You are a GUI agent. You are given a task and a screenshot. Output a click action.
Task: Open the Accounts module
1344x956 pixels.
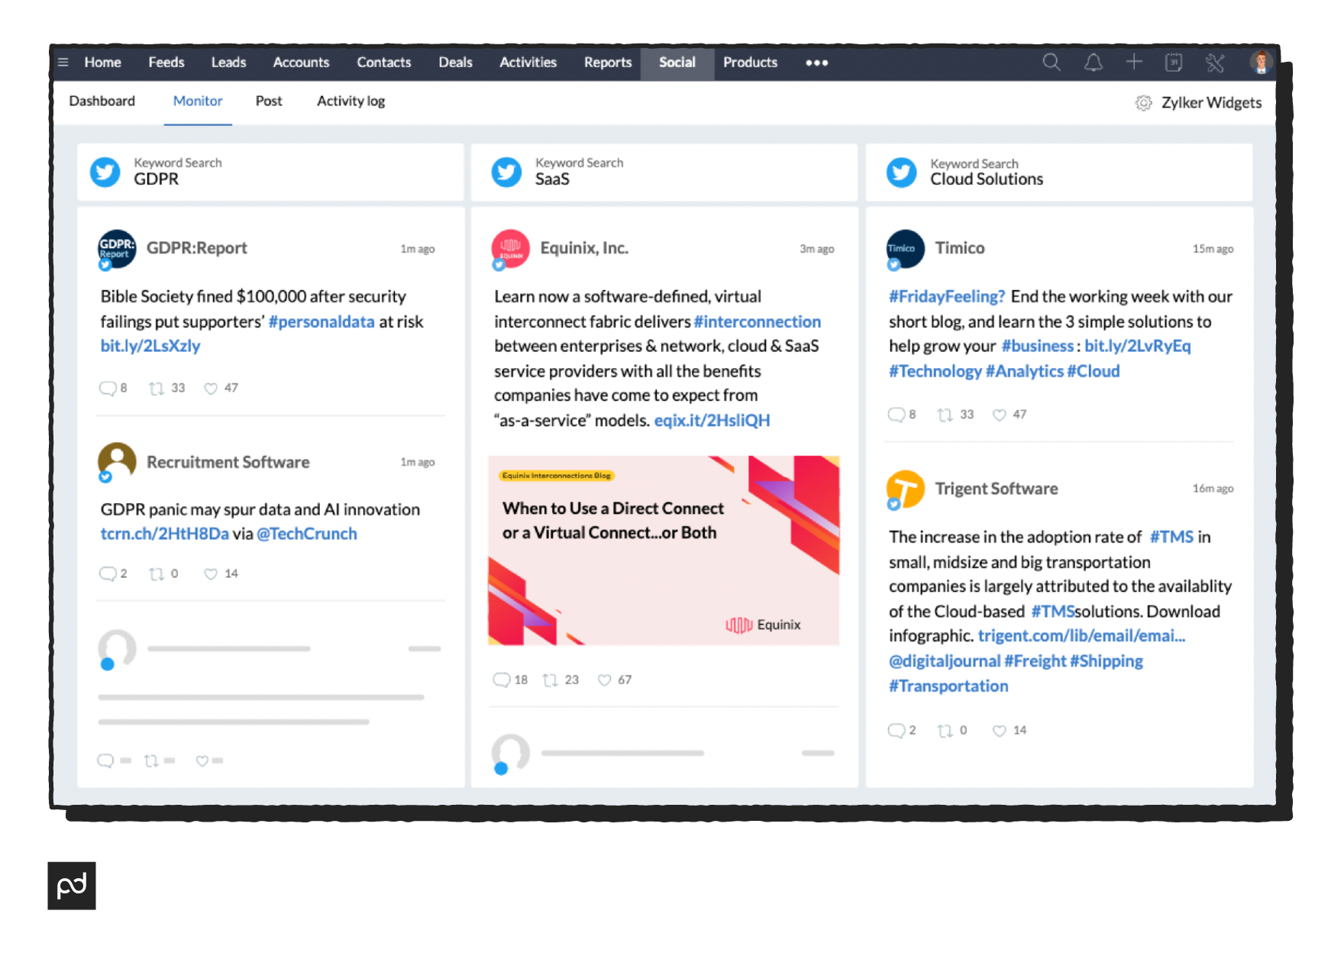click(302, 63)
